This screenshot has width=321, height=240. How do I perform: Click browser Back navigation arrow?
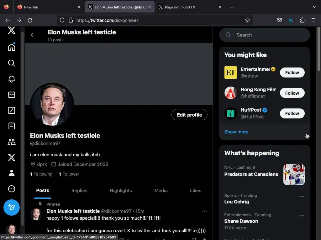point(8,20)
